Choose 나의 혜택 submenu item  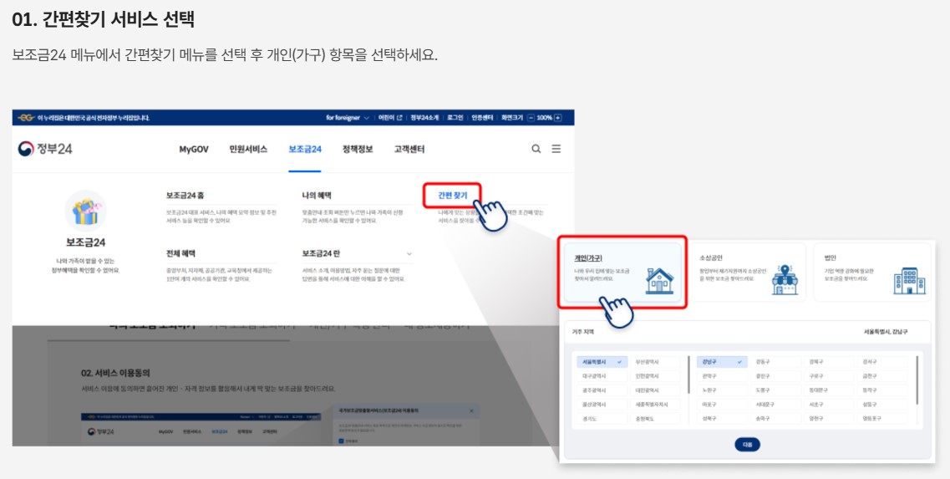coord(317,196)
